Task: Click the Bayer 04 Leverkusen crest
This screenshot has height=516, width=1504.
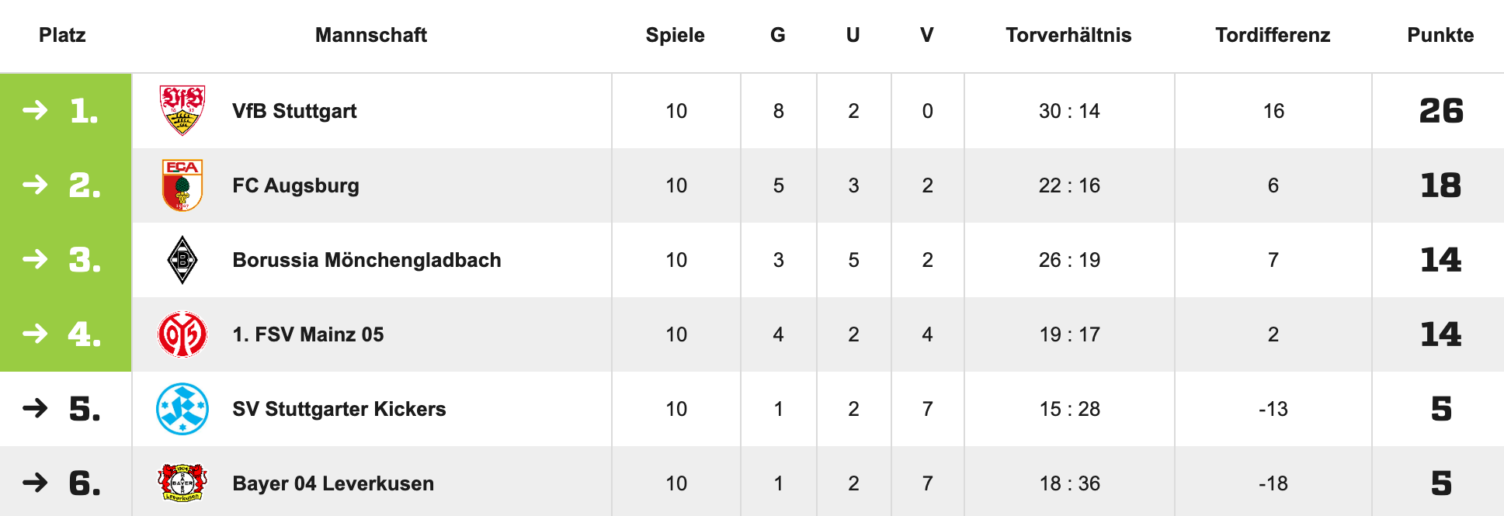Action: (182, 483)
